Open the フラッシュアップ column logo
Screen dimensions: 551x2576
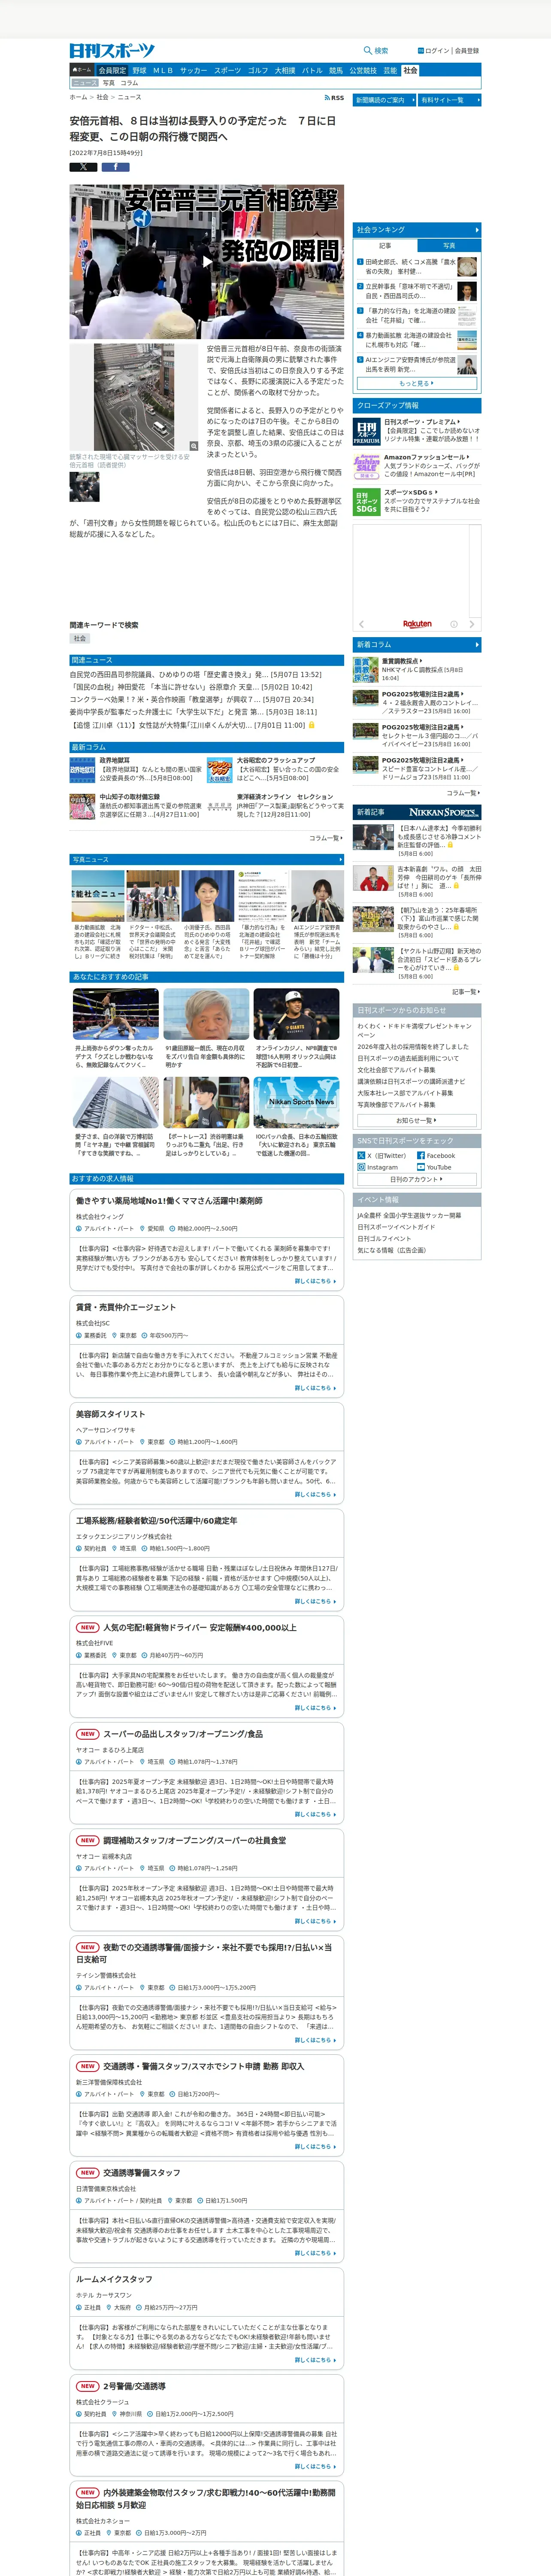tap(220, 770)
